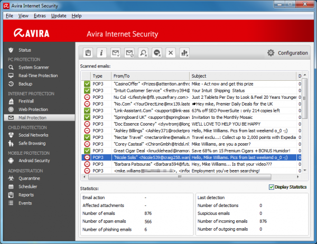The image size is (317, 244).
Task: Uncheck the Display Statistics checkbox
Action: 272,187
